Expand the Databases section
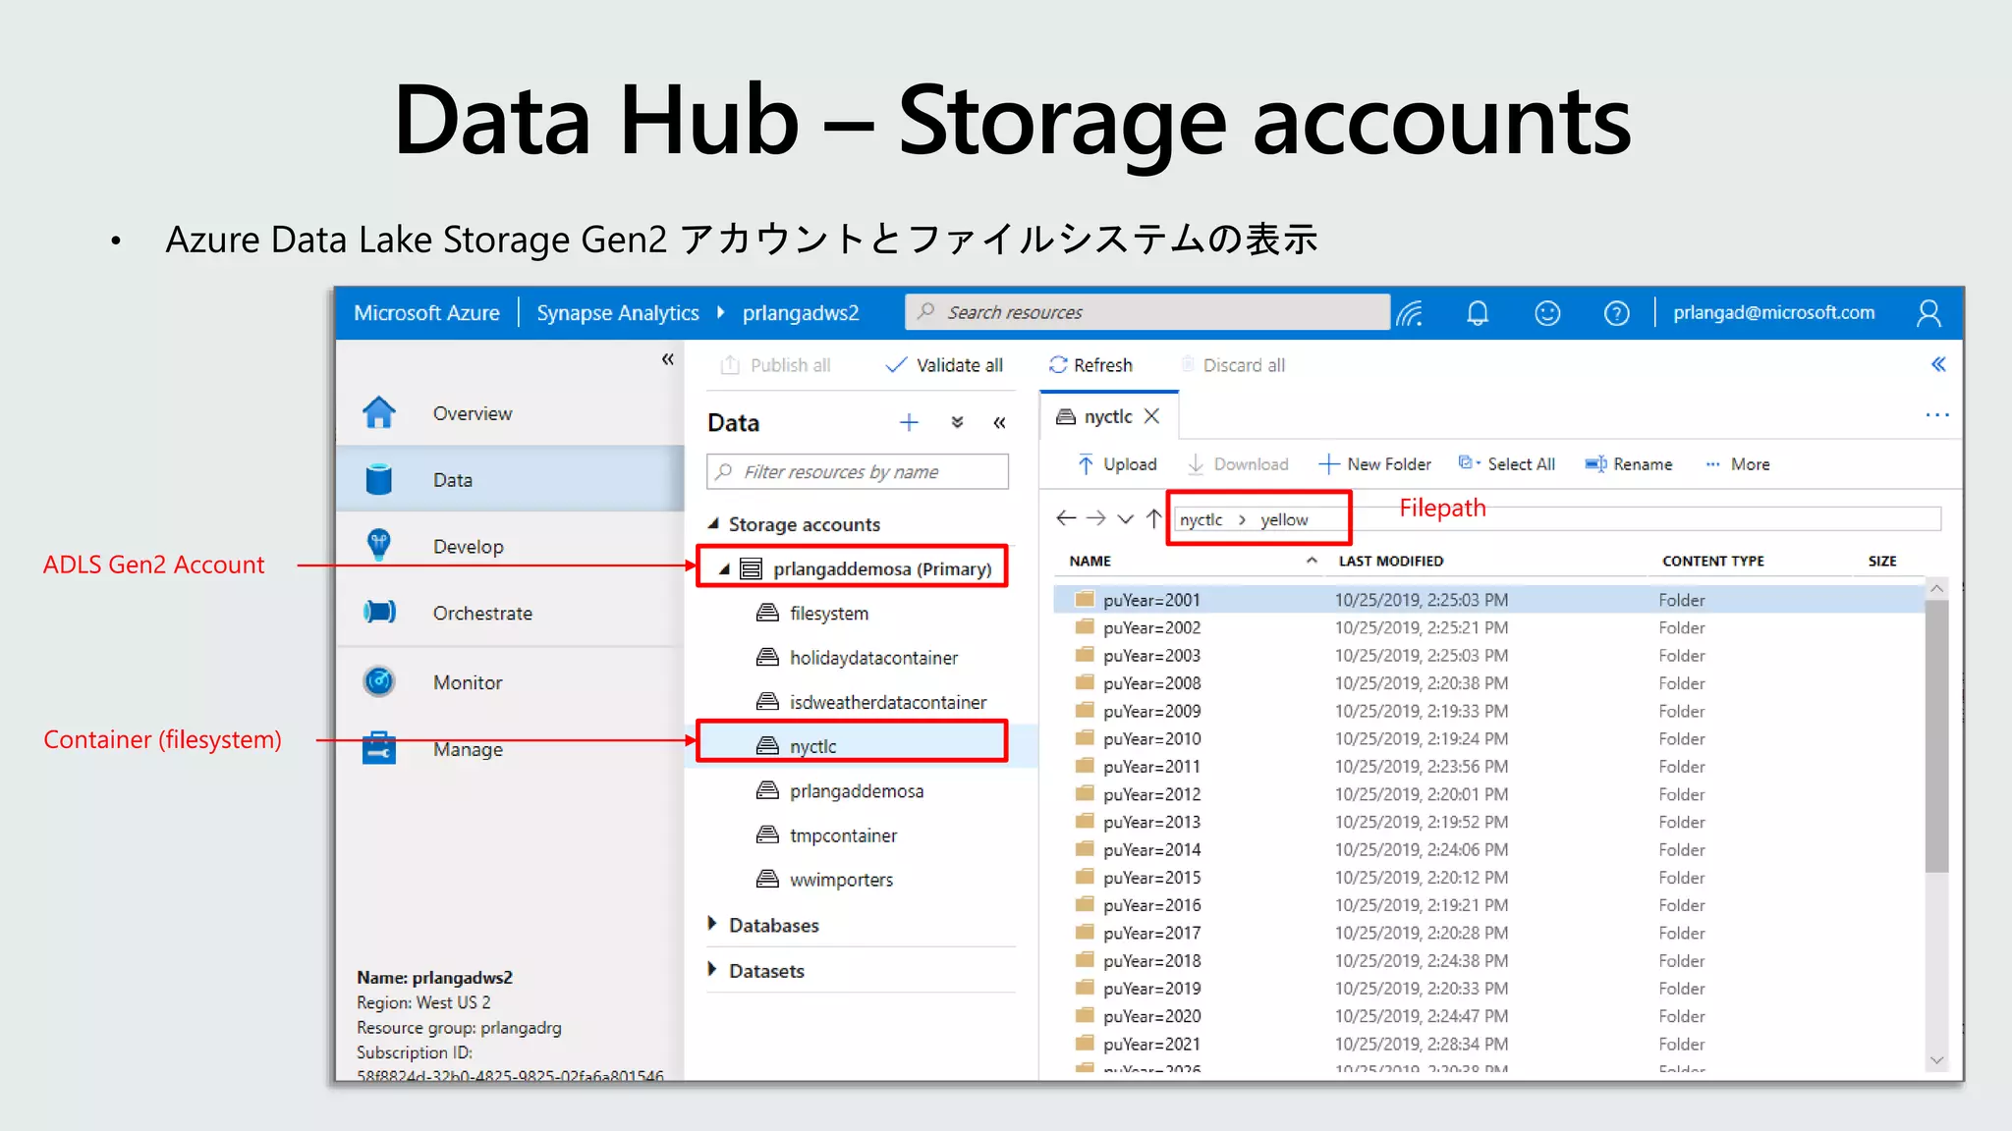The width and height of the screenshot is (2012, 1131). click(712, 924)
